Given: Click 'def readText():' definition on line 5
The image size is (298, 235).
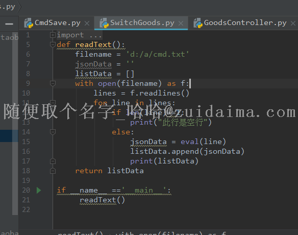Looking at the screenshot, I should tap(91, 45).
